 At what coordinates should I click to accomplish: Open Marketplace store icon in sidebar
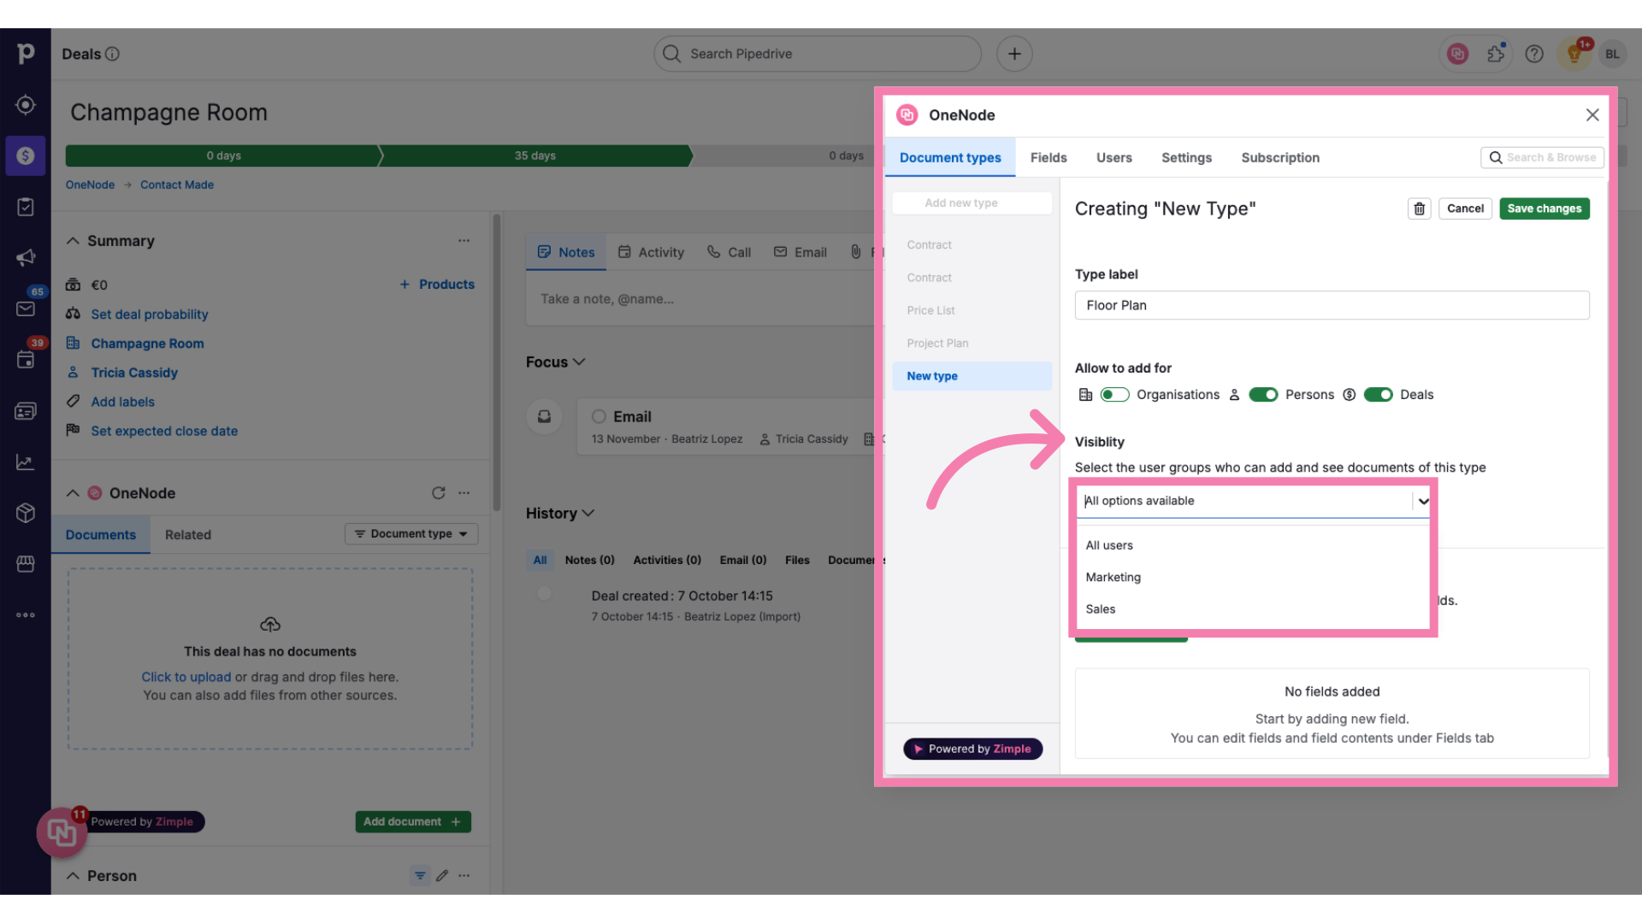26,564
